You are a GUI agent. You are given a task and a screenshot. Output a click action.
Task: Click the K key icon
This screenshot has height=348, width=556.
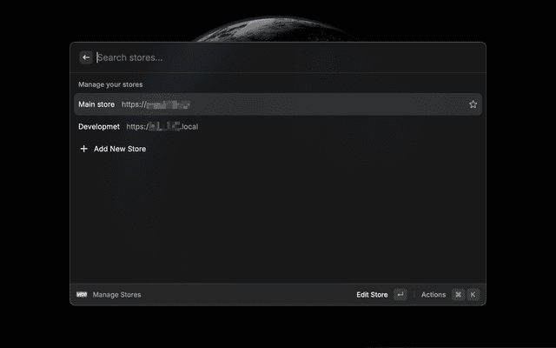coord(473,295)
